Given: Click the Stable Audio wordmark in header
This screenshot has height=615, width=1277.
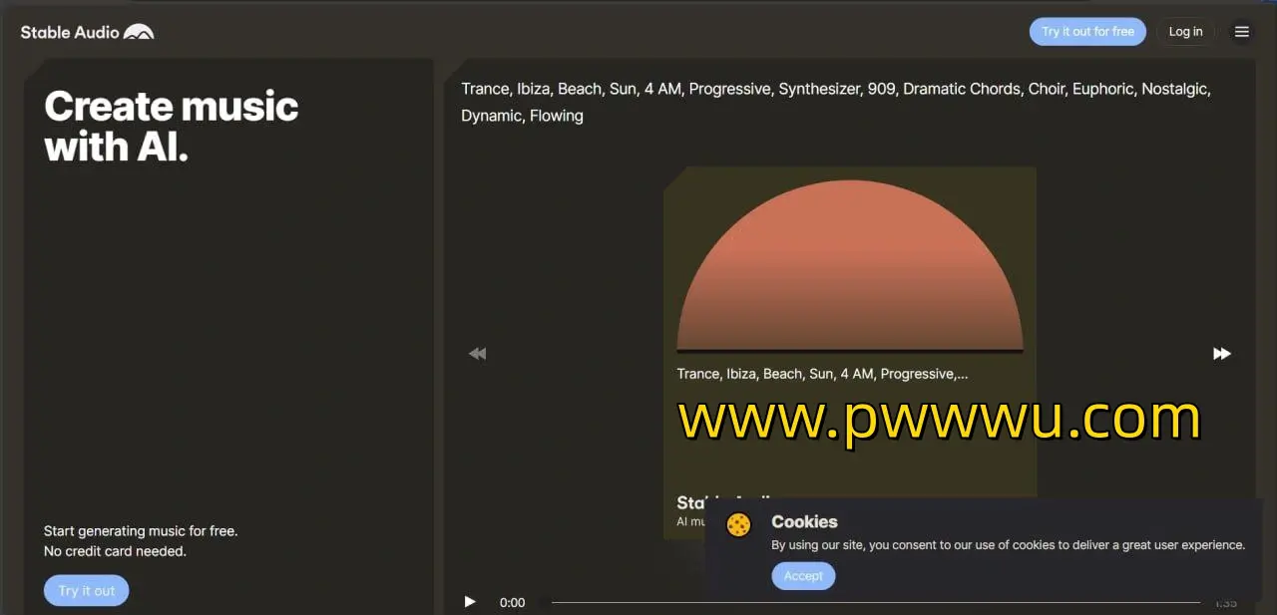Looking at the screenshot, I should point(70,32).
